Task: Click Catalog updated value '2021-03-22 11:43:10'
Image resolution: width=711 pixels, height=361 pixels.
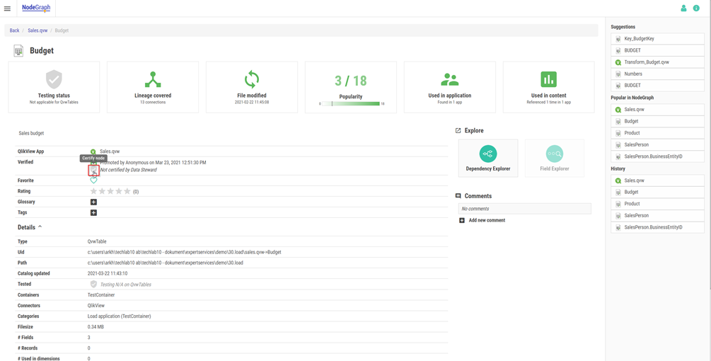Action: tap(108, 274)
